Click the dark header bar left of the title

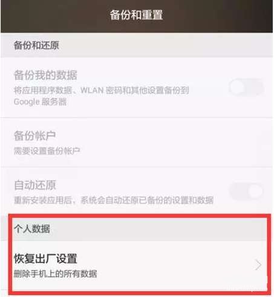click(54, 16)
